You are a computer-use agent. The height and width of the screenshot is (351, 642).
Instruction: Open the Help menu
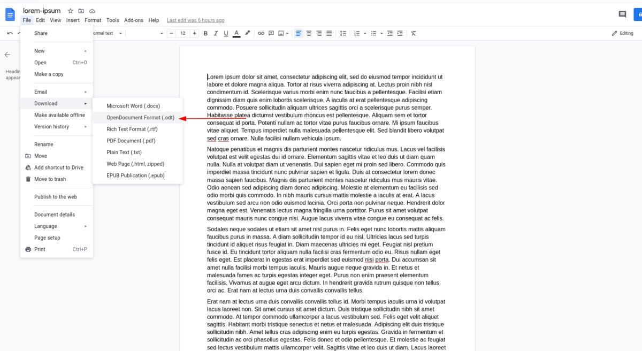click(154, 20)
